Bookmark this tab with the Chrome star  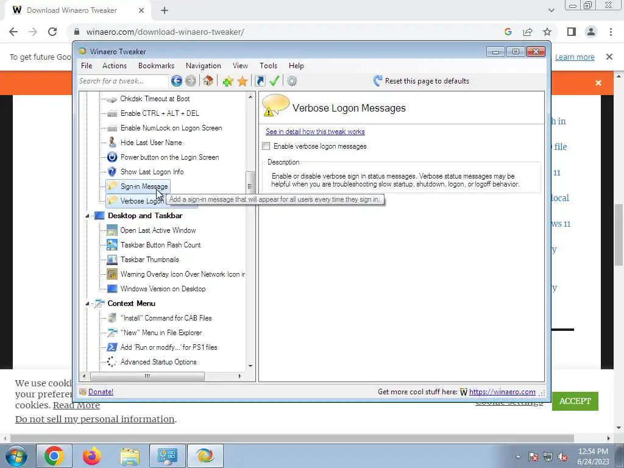point(547,32)
